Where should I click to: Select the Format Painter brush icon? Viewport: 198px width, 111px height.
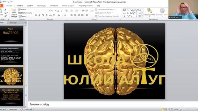point(5,16)
